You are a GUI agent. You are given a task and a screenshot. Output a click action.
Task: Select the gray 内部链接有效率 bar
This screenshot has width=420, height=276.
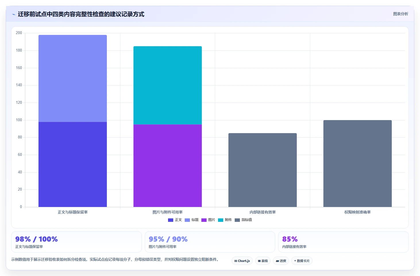pos(263,170)
